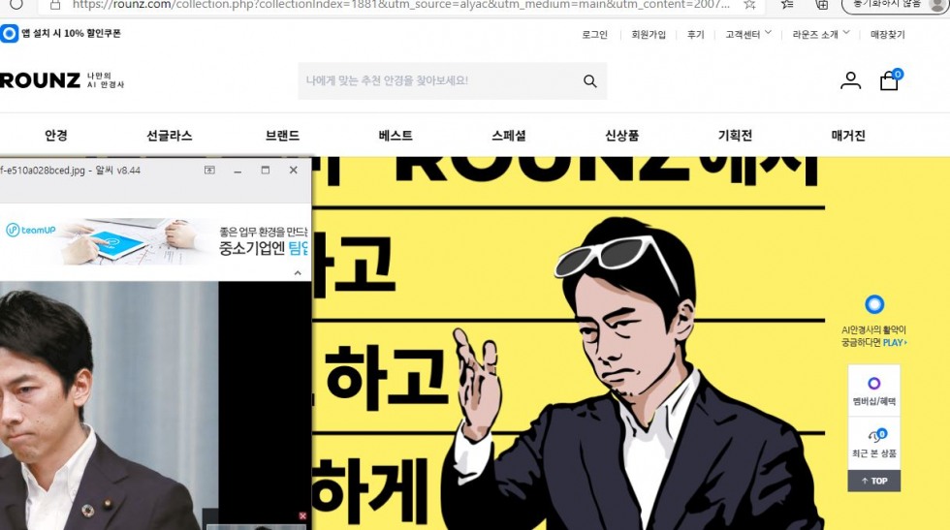Open the 베스트 menu
Image resolution: width=950 pixels, height=530 pixels.
pos(396,136)
